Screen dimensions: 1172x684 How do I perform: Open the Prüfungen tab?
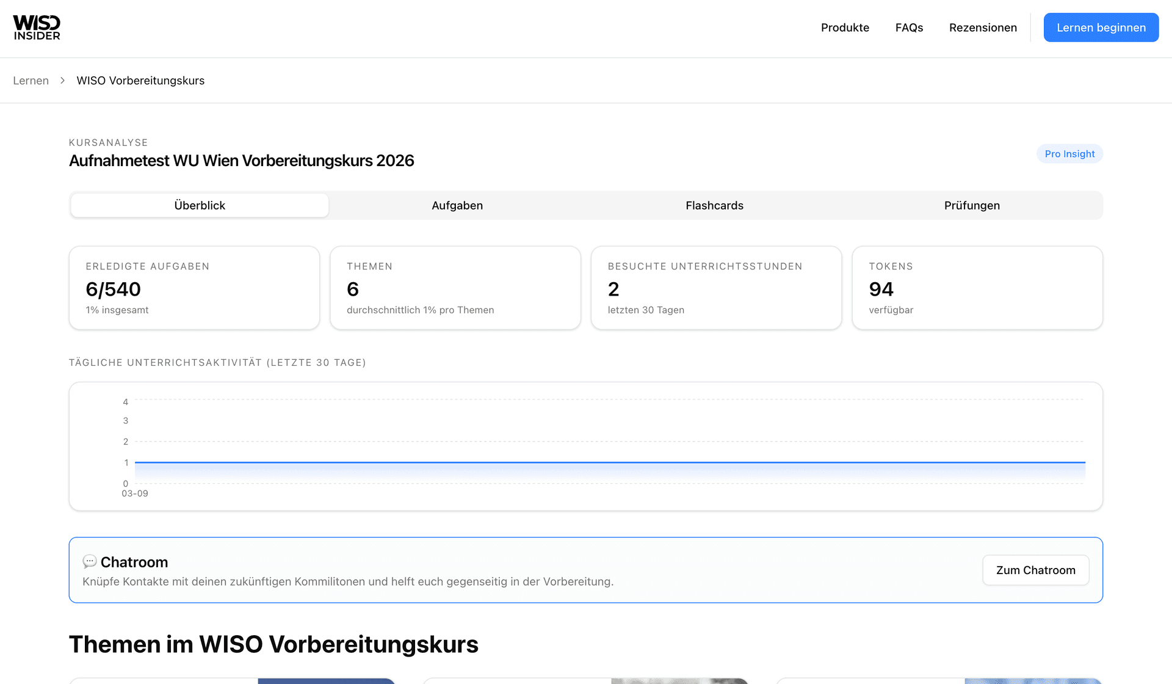972,205
